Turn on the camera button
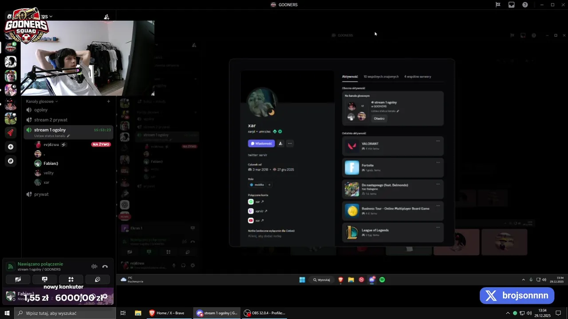The height and width of the screenshot is (319, 568). pos(18,279)
